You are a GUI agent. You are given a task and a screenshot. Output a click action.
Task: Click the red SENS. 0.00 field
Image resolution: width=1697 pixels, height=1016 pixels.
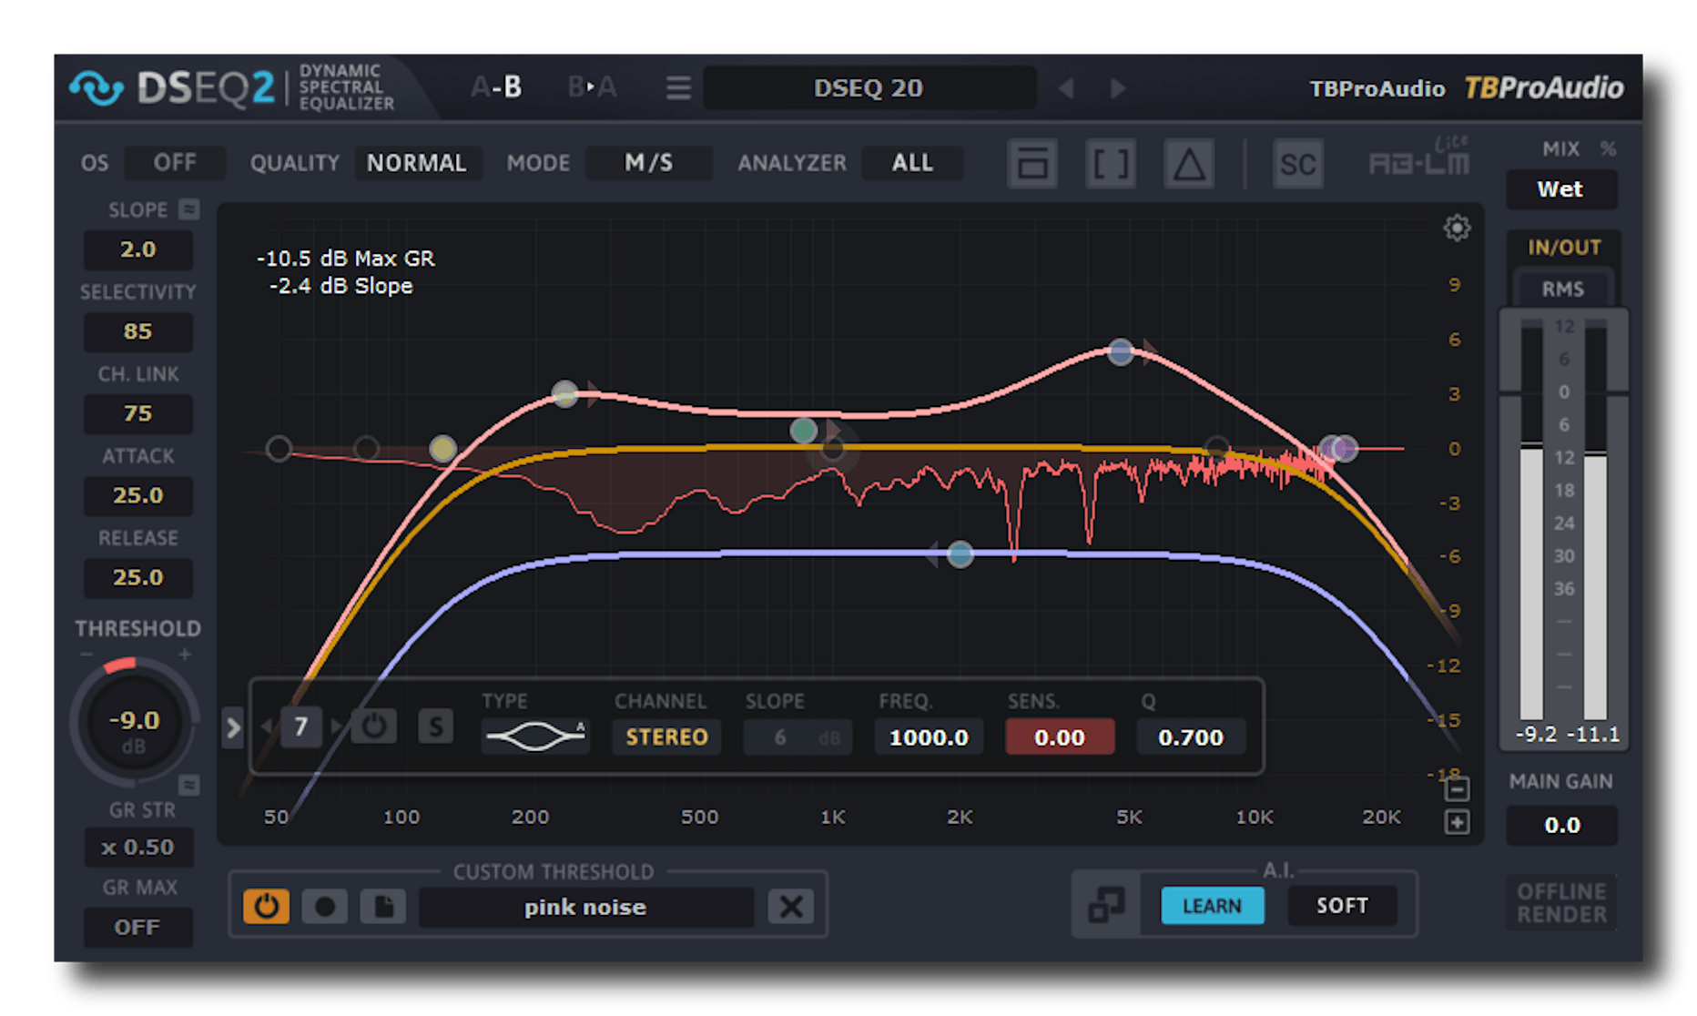tap(1060, 737)
